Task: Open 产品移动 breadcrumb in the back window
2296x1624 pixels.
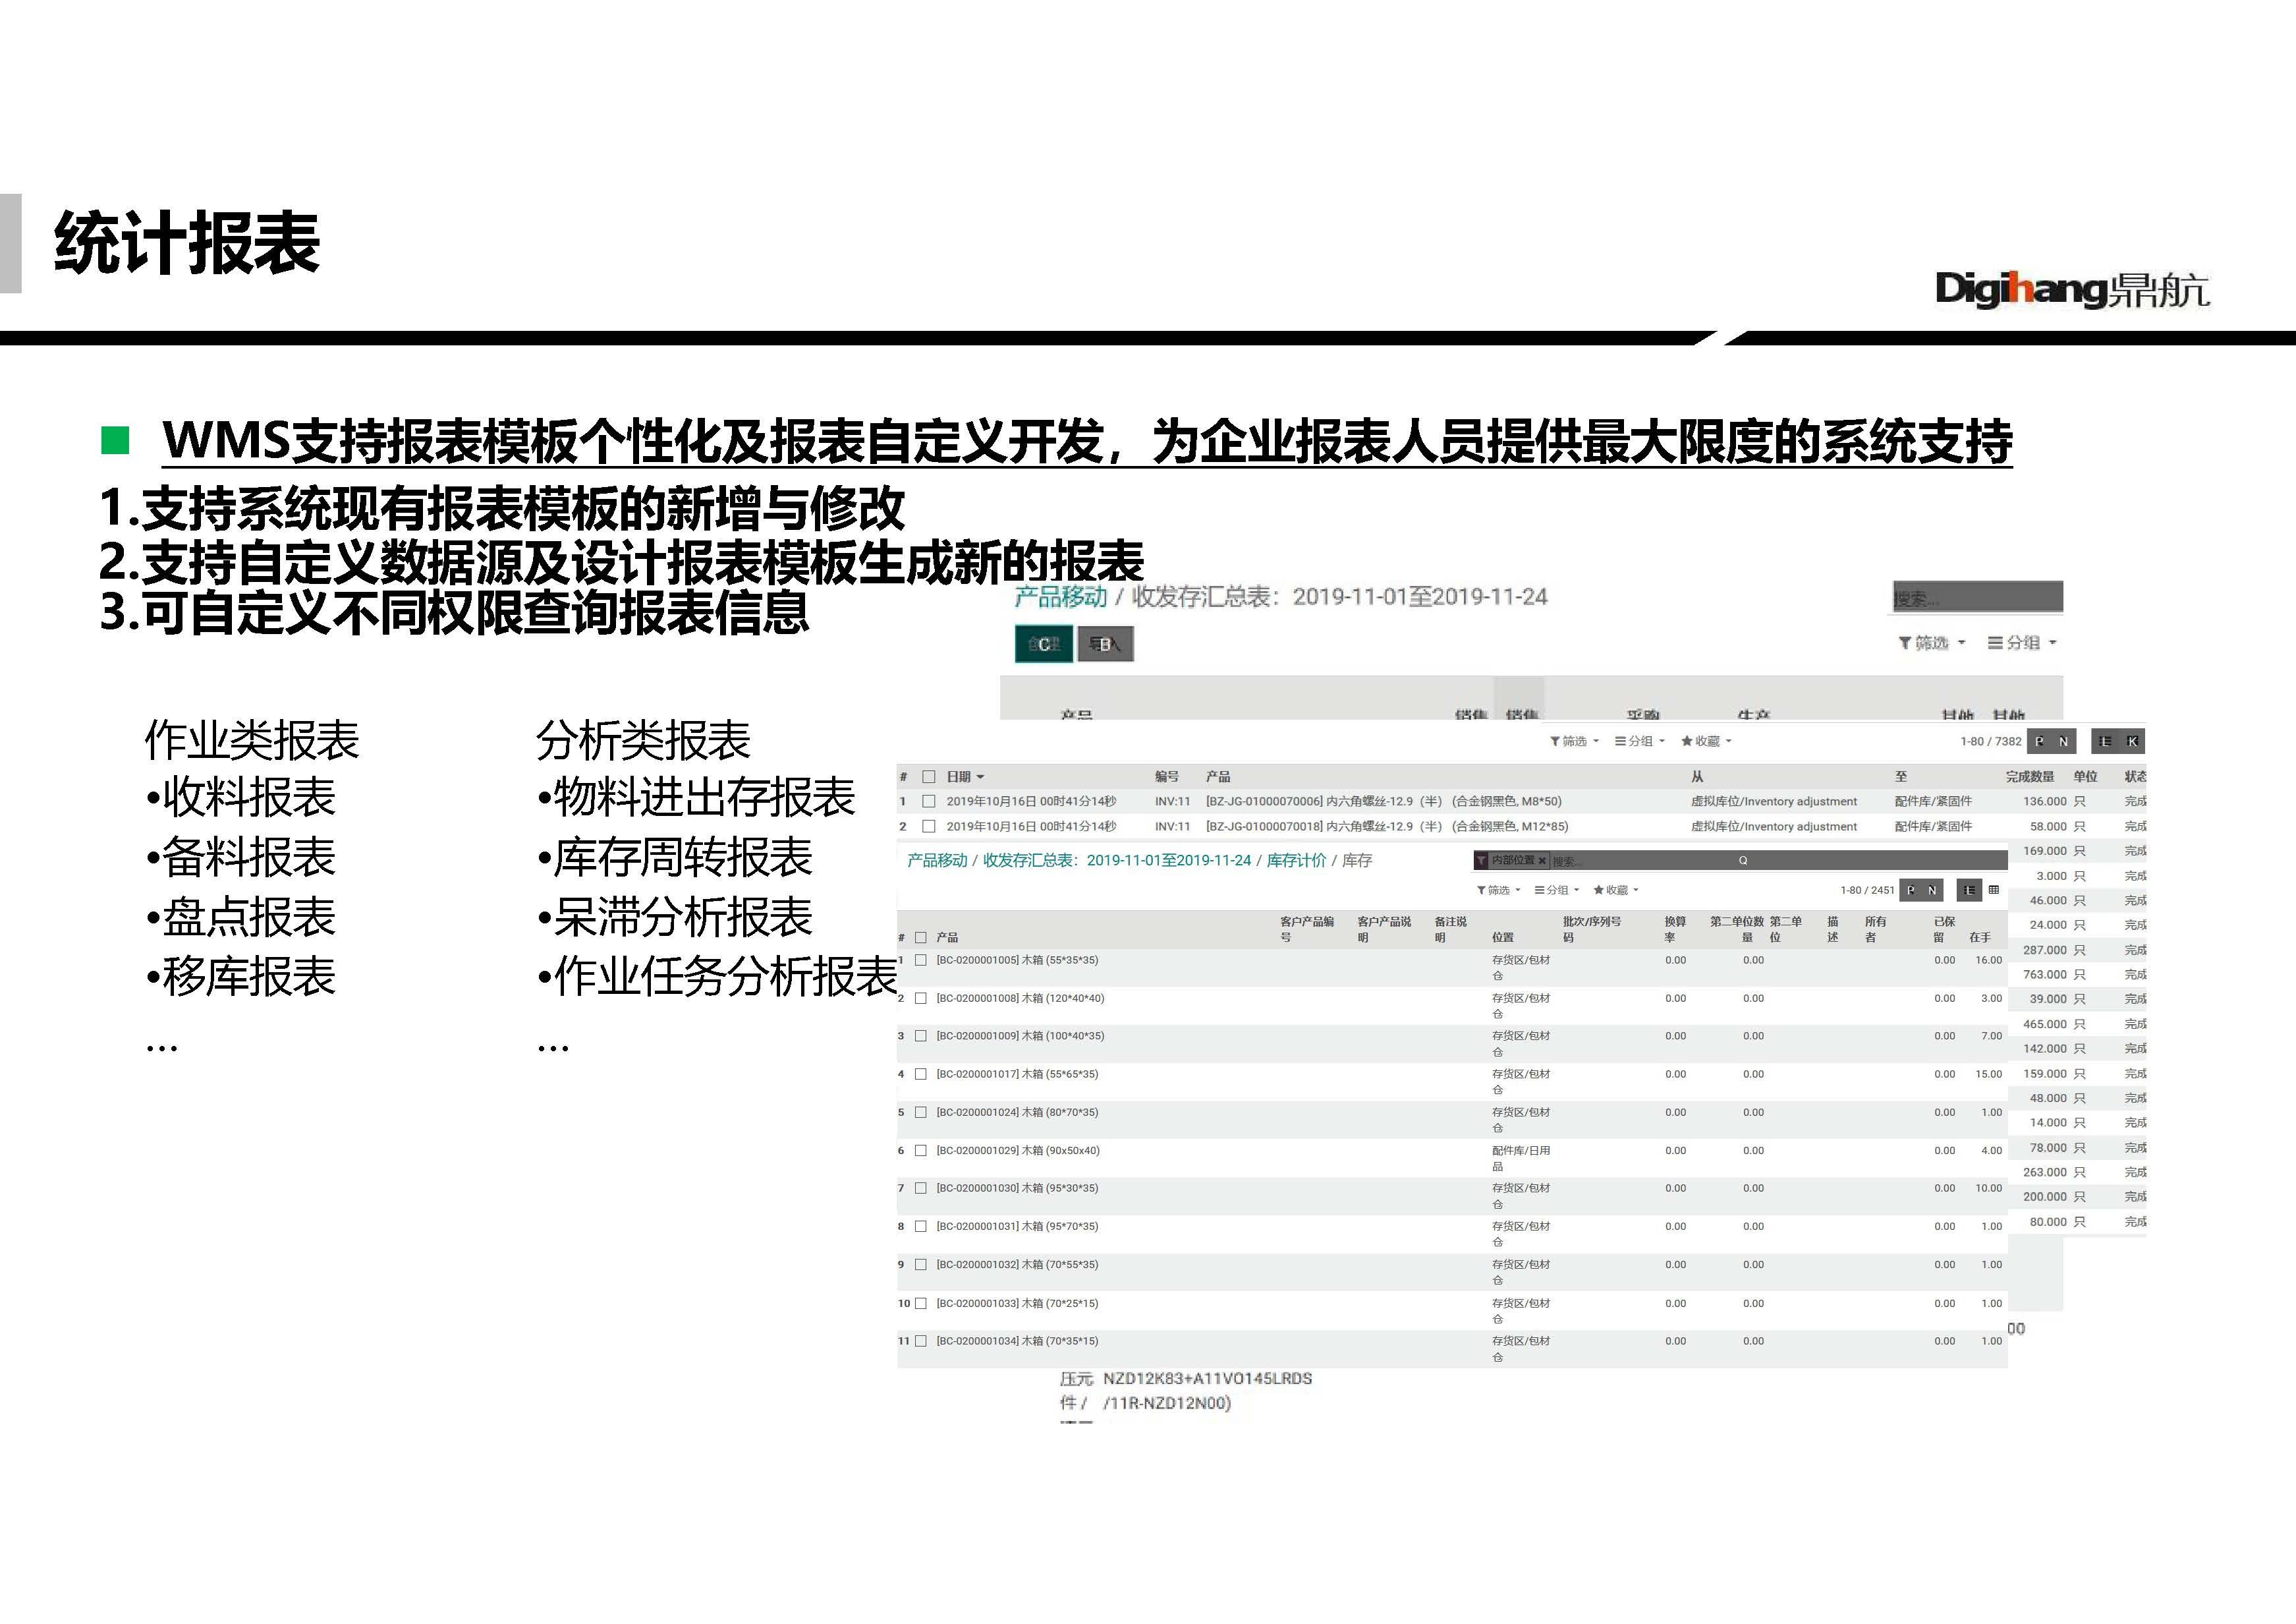Action: click(1060, 597)
